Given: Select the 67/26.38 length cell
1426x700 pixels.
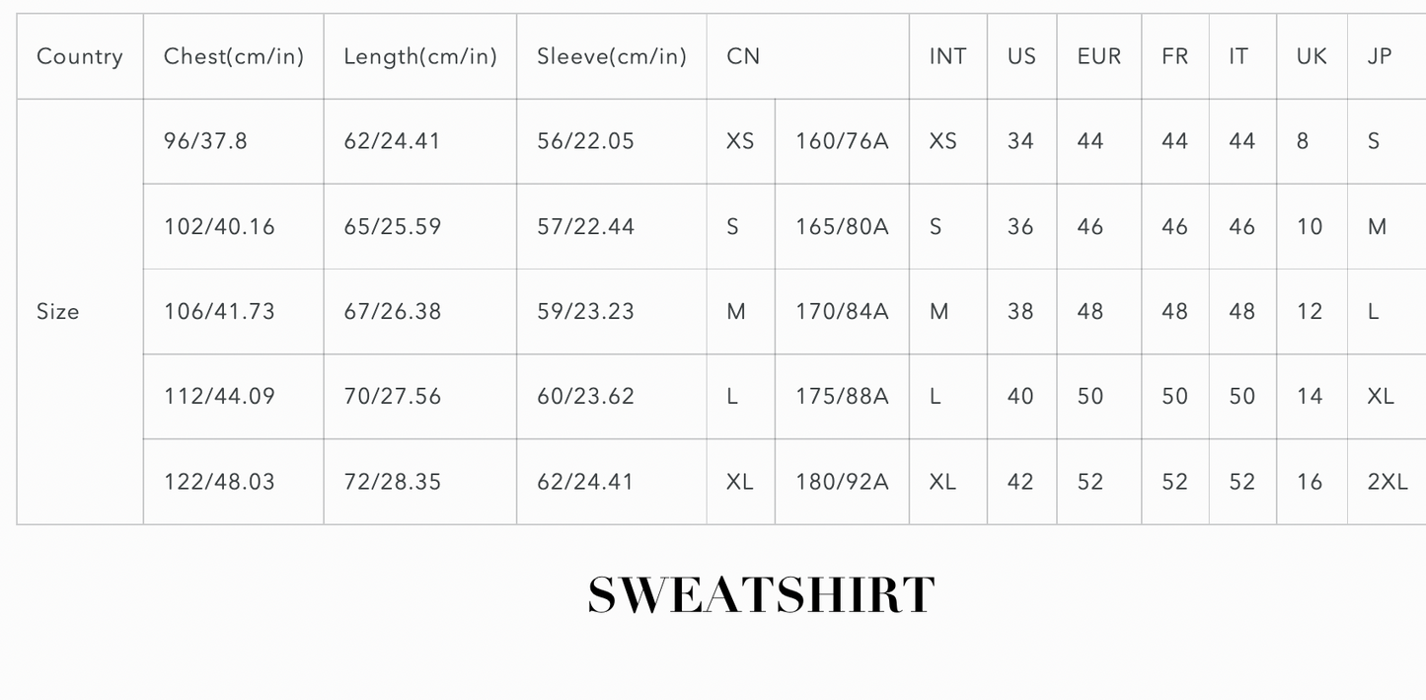Looking at the screenshot, I should point(393,311).
